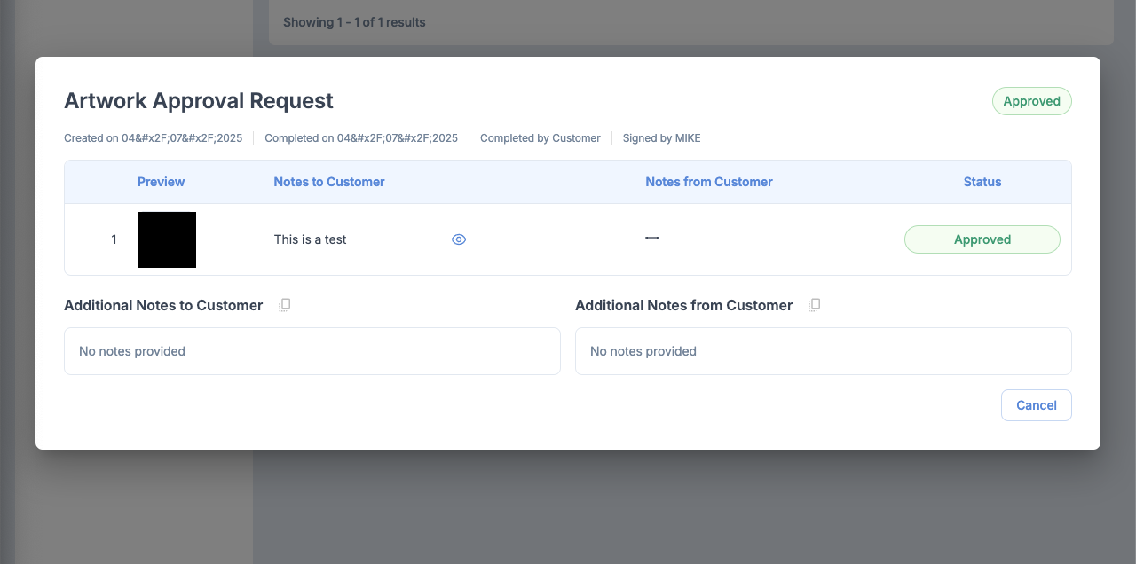Click the eye icon beside 'This is a test'
This screenshot has height=564, width=1136.
point(459,239)
